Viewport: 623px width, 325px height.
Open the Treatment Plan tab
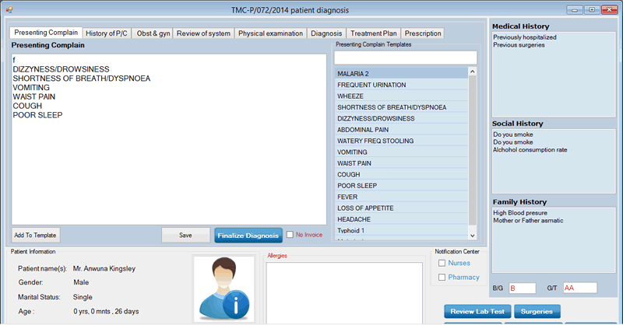374,33
